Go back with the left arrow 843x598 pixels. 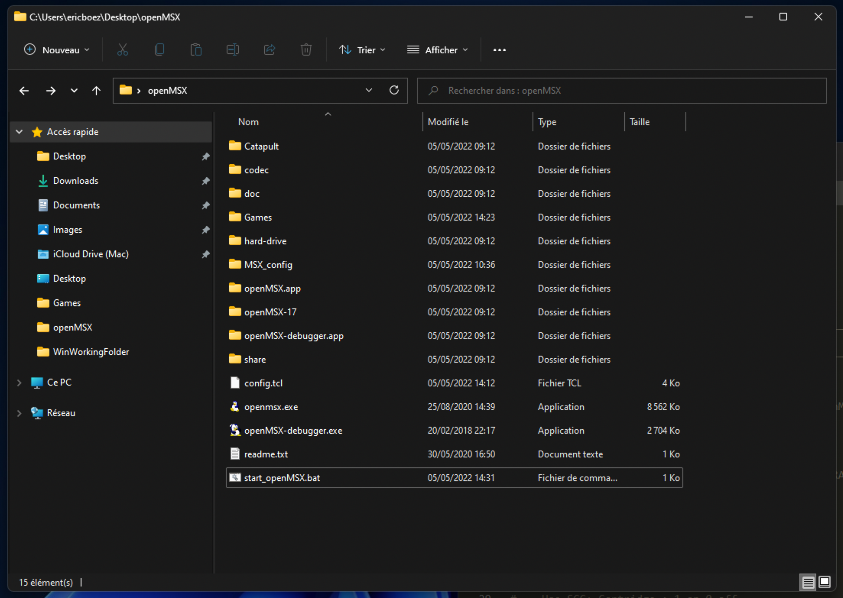24,91
